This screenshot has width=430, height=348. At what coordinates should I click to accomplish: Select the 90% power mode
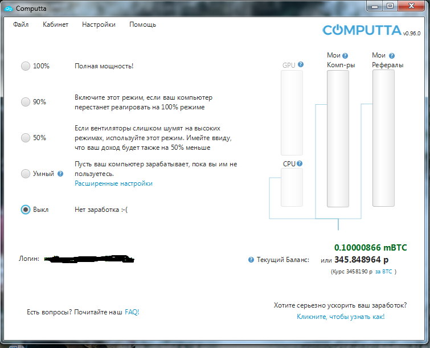[26, 102]
